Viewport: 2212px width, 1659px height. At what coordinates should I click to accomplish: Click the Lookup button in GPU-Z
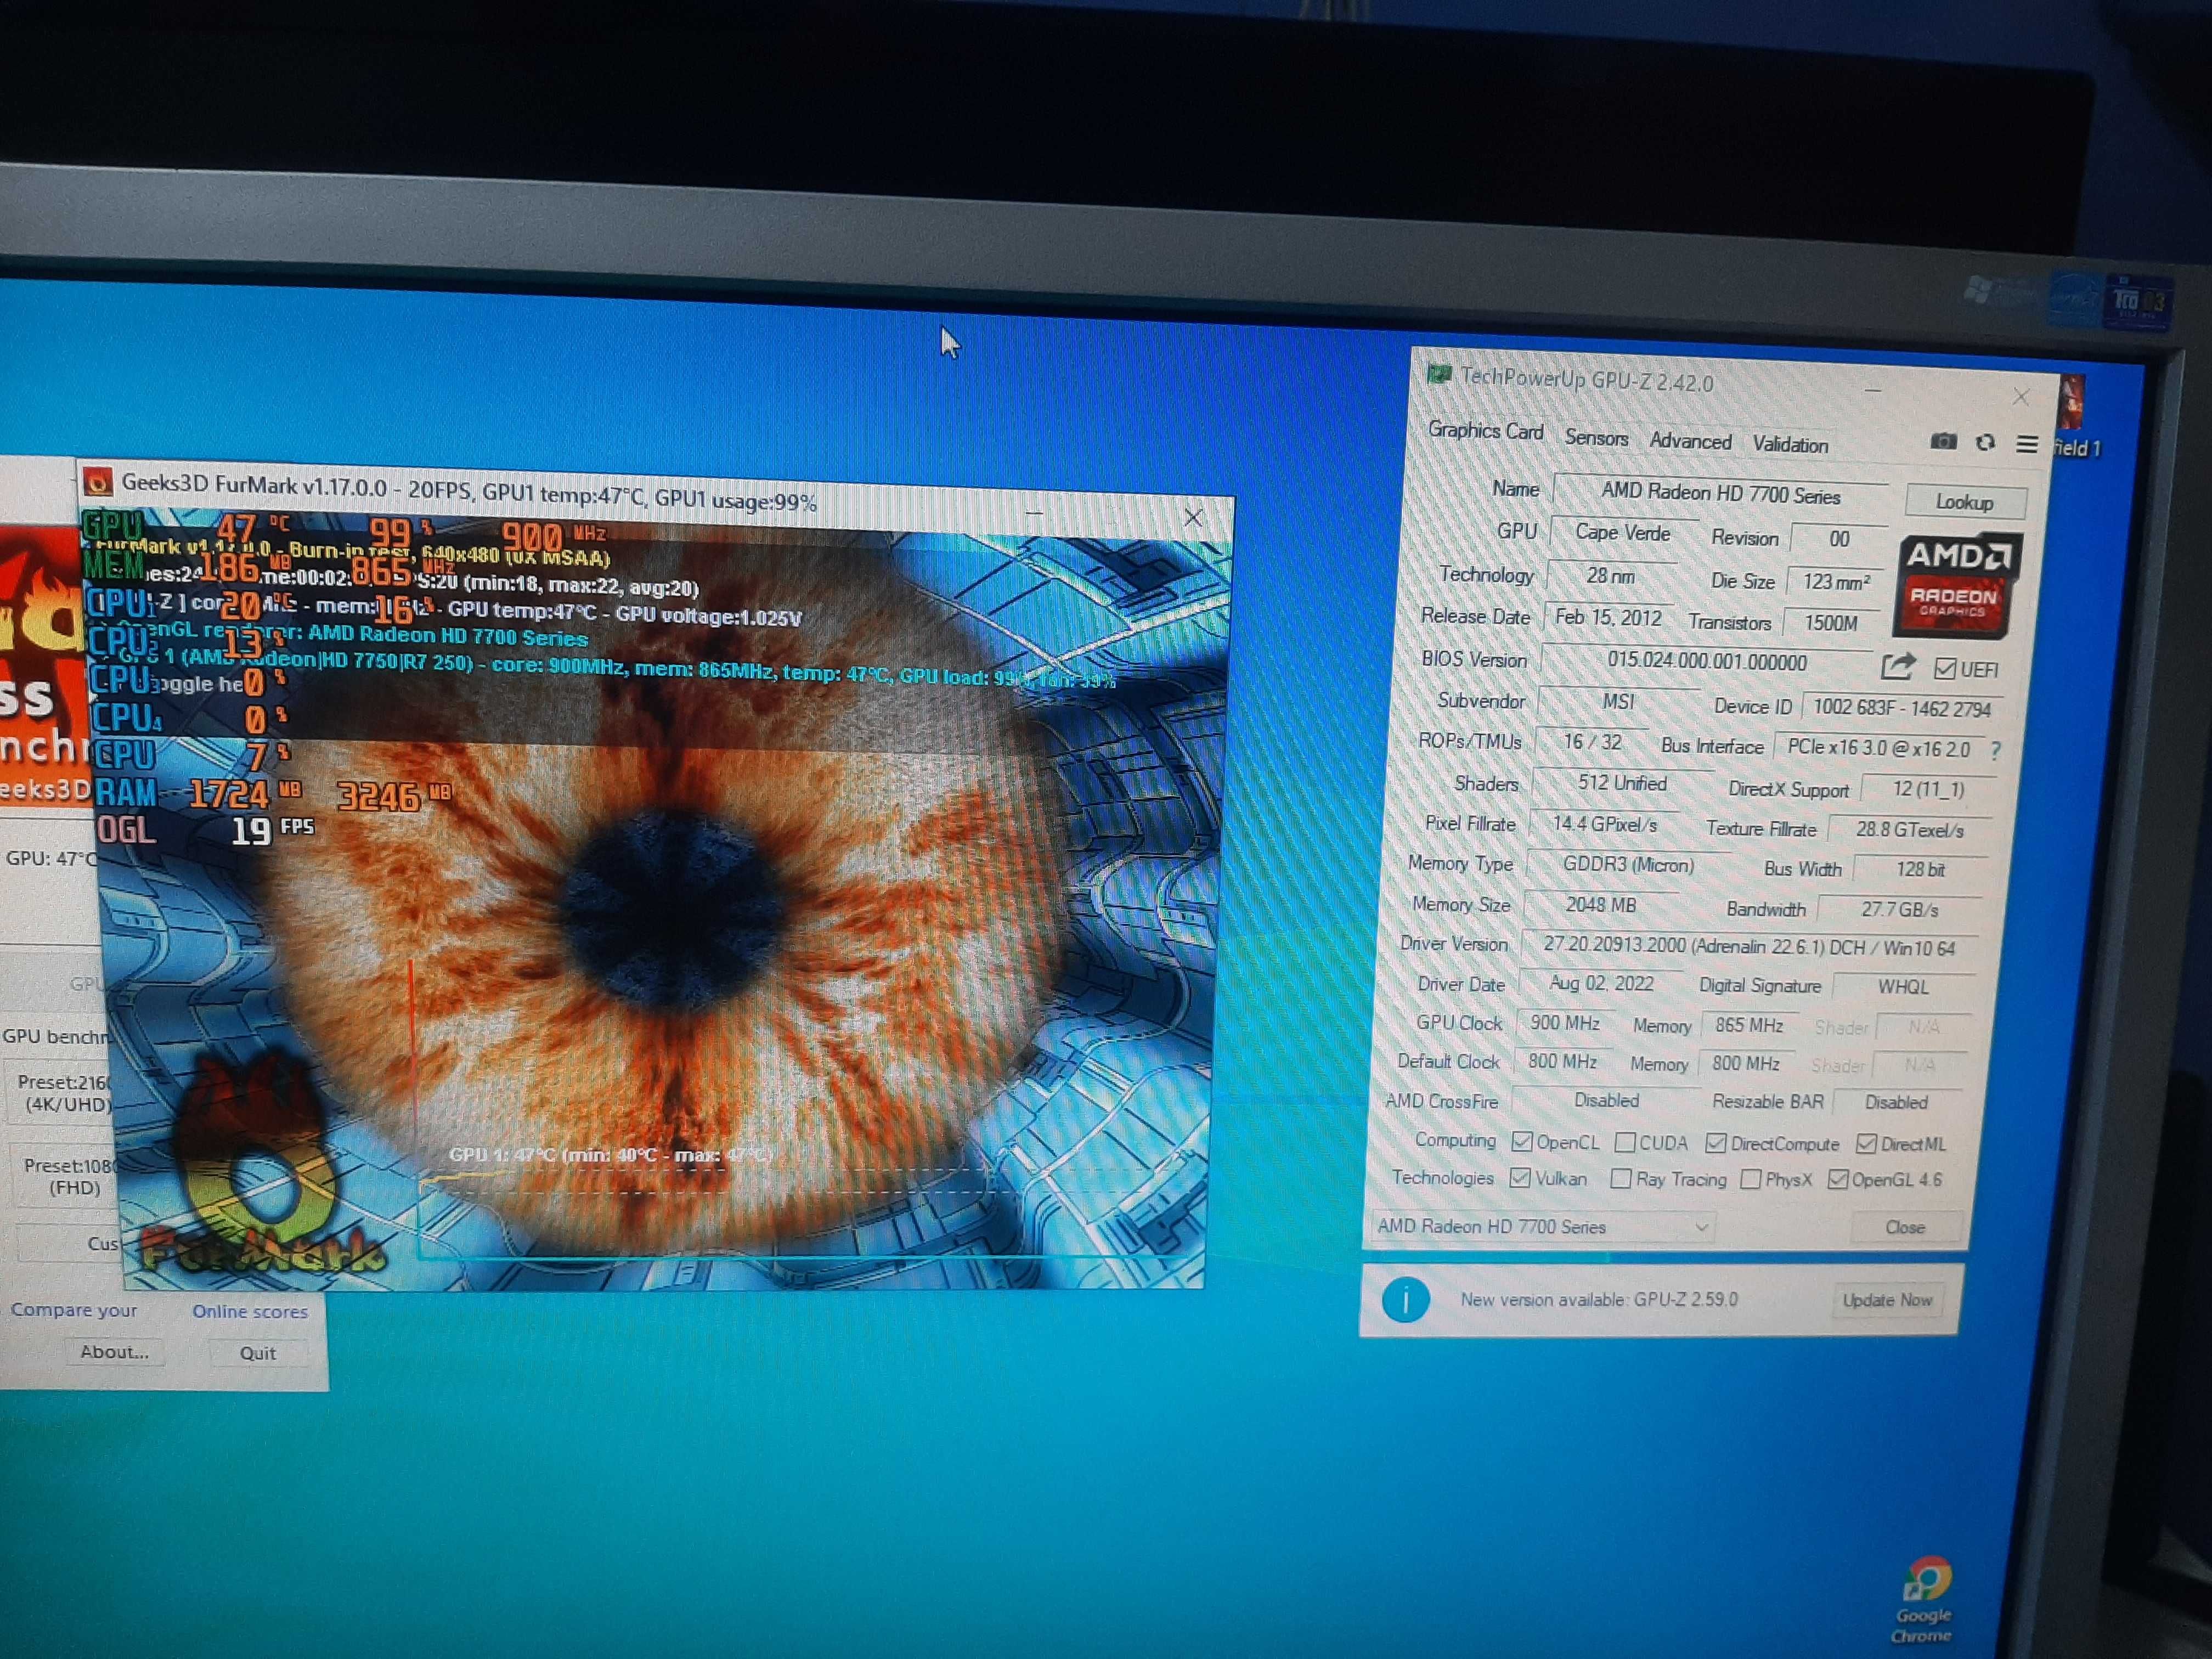1964,502
